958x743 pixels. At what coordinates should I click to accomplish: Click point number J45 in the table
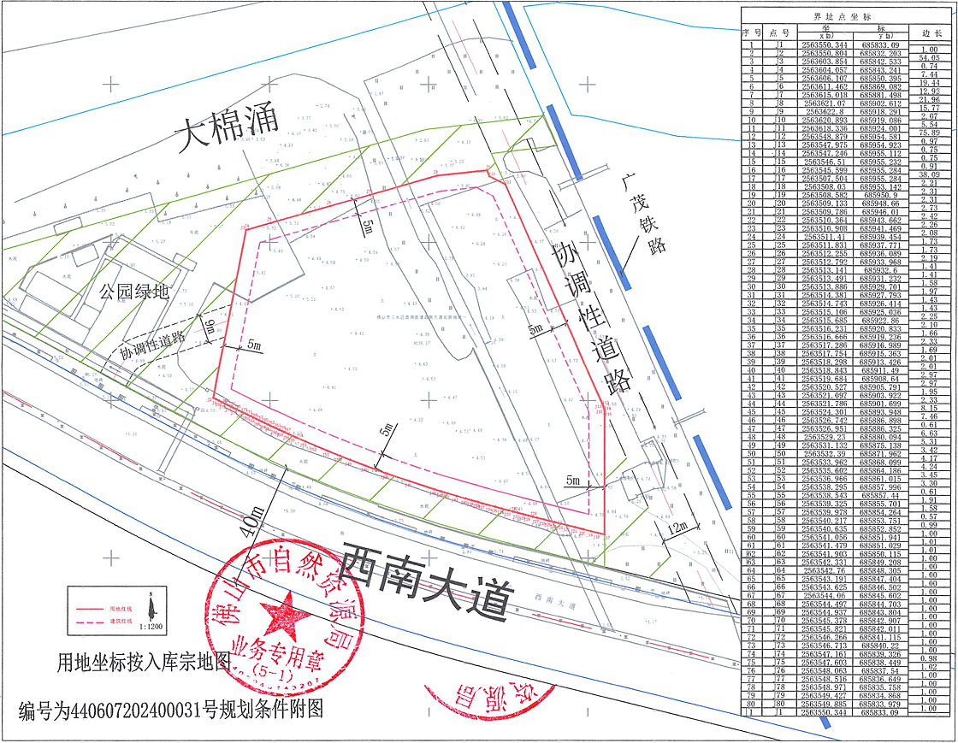coord(780,412)
